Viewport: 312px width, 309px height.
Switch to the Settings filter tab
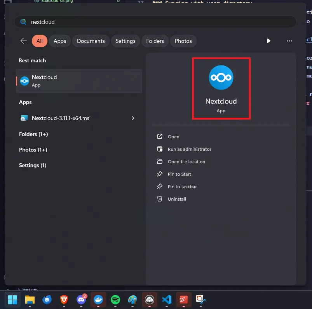point(125,41)
